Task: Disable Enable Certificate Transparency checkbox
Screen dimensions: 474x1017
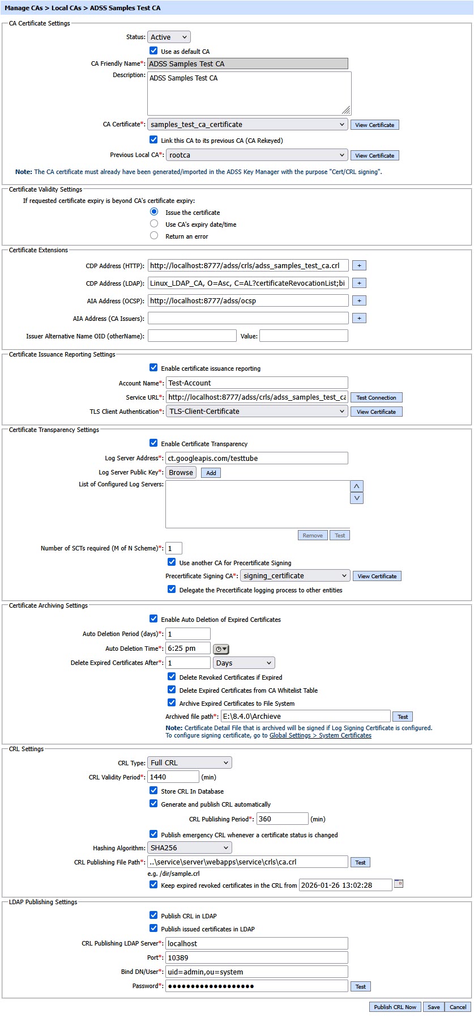Action: pyautogui.click(x=153, y=443)
